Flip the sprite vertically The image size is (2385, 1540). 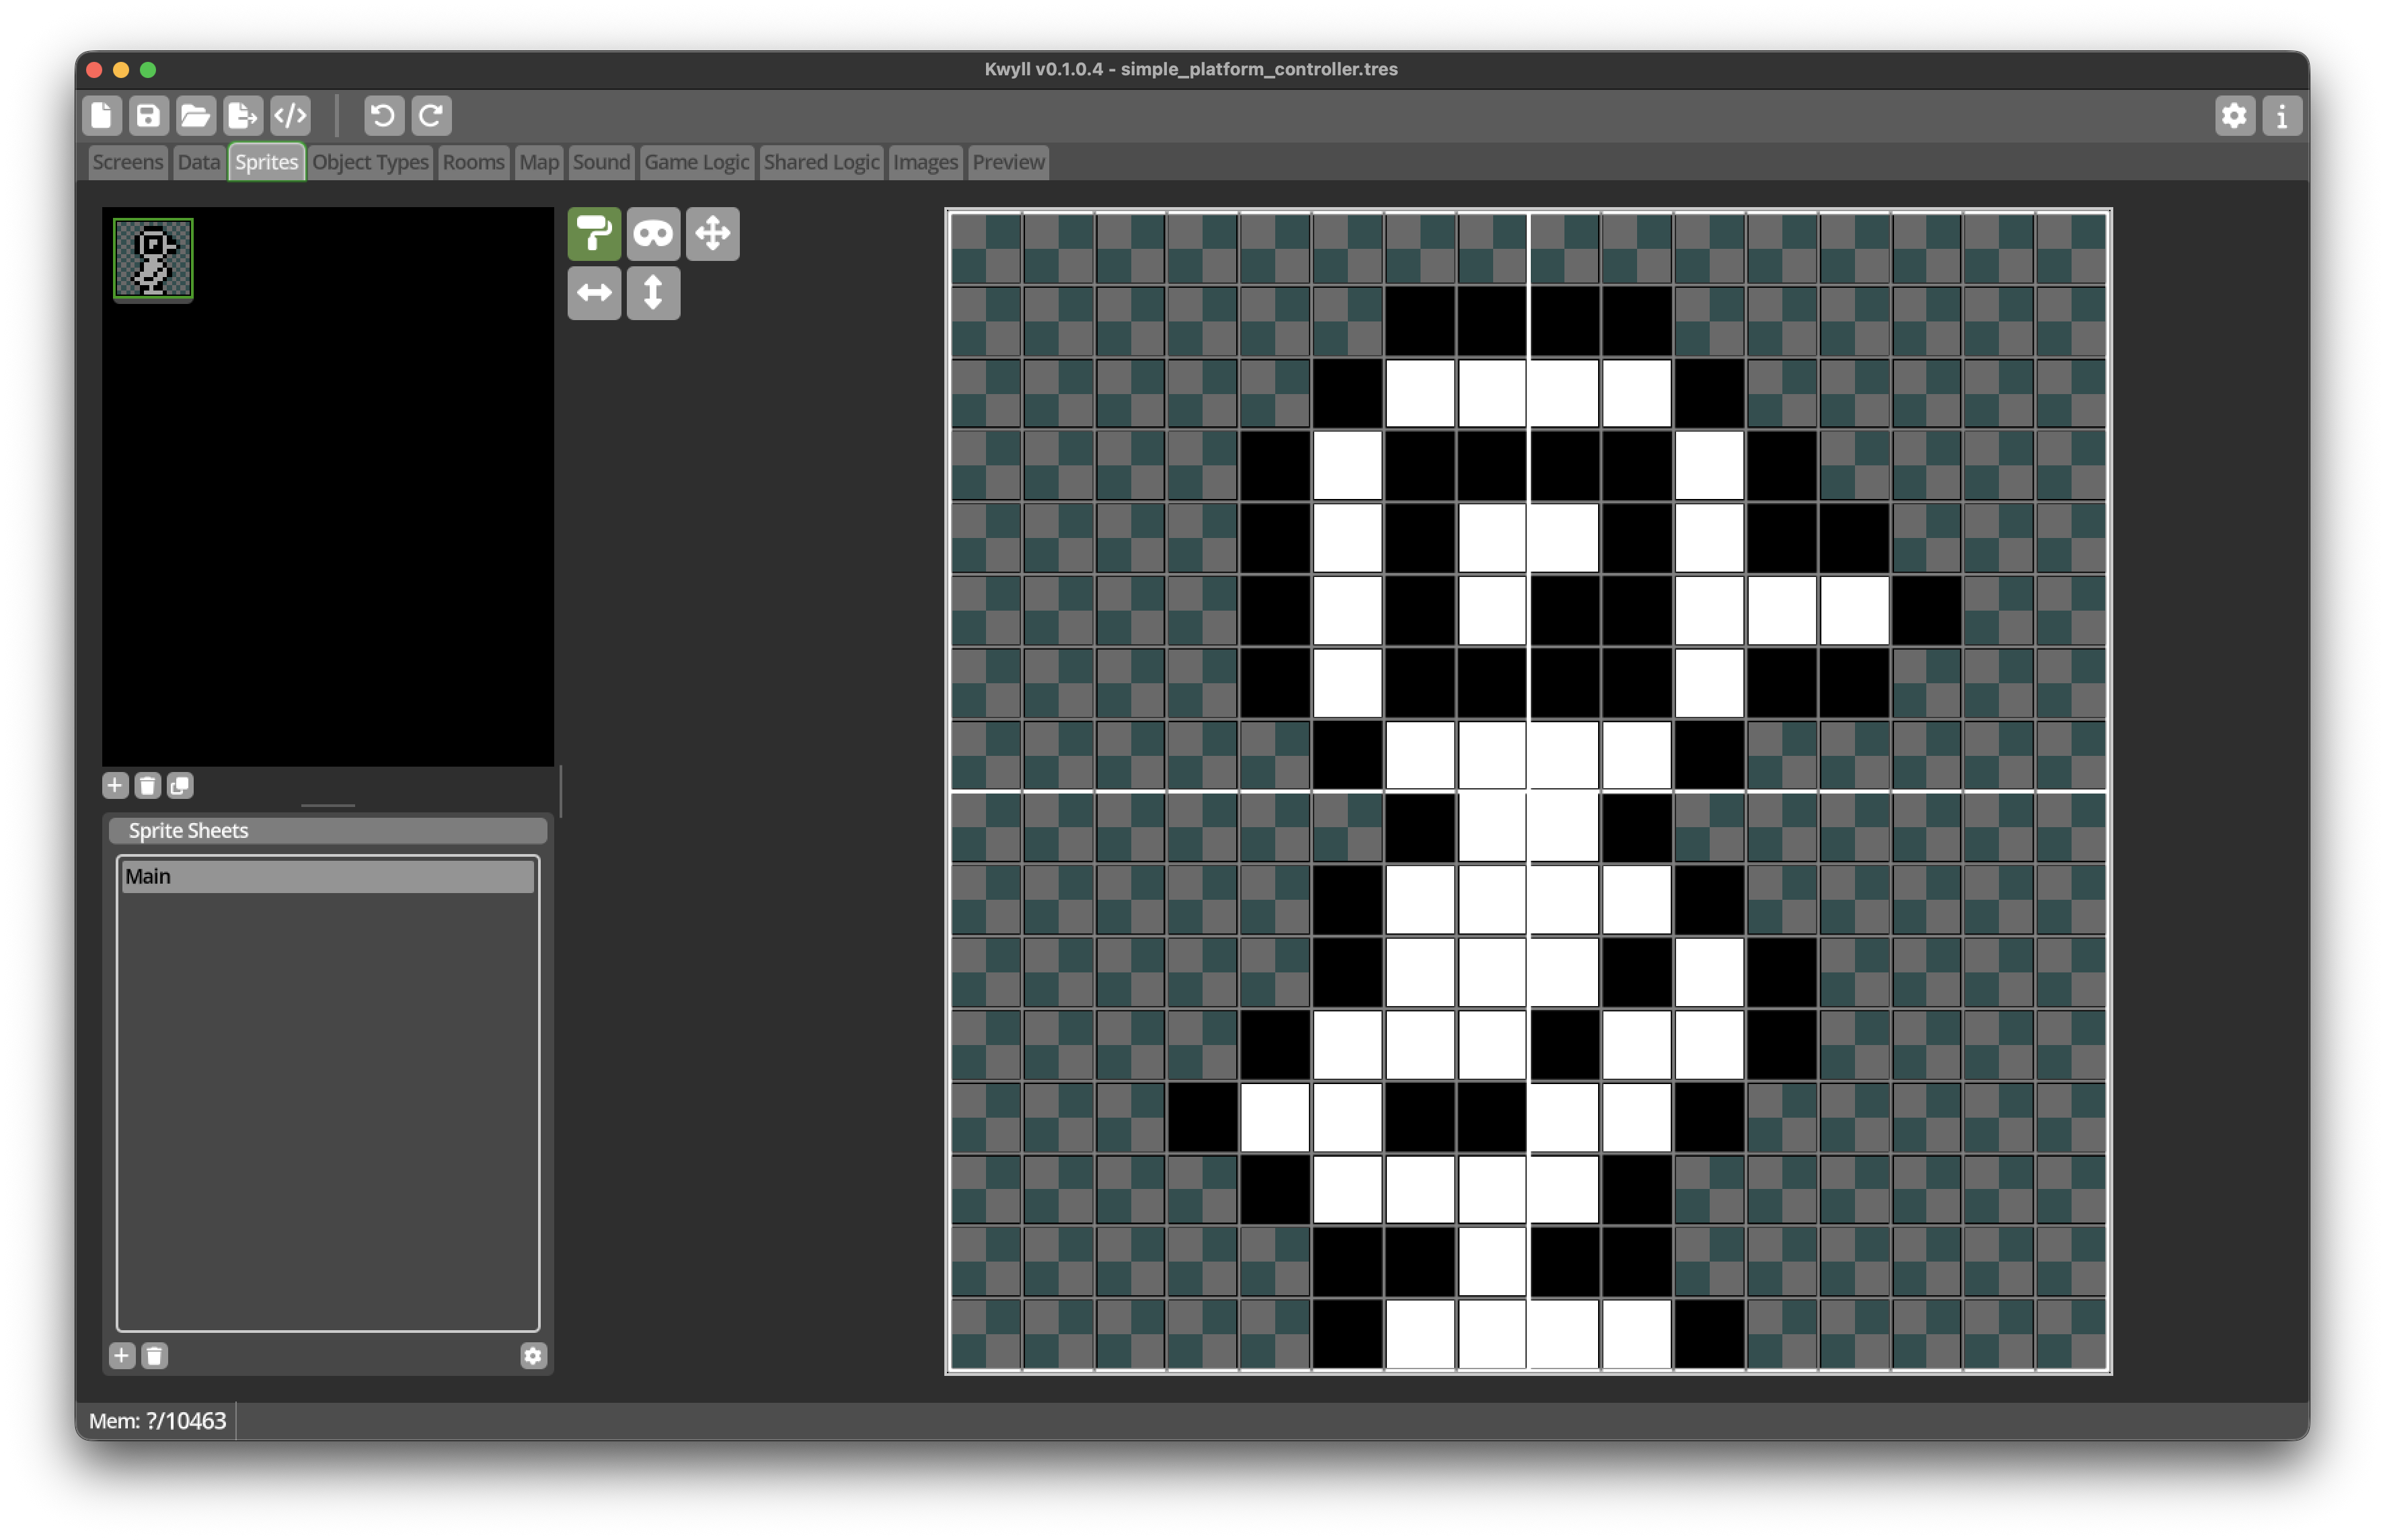coord(653,293)
